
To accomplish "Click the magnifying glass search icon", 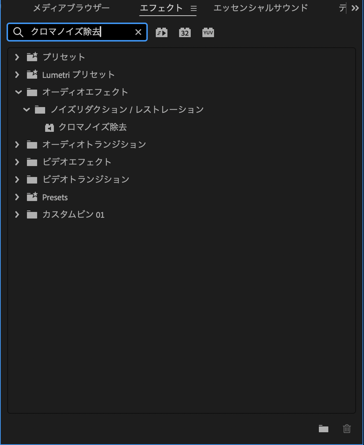I will pos(18,32).
